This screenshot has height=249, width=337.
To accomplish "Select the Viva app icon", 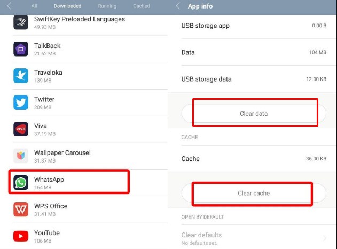I will click(x=21, y=129).
